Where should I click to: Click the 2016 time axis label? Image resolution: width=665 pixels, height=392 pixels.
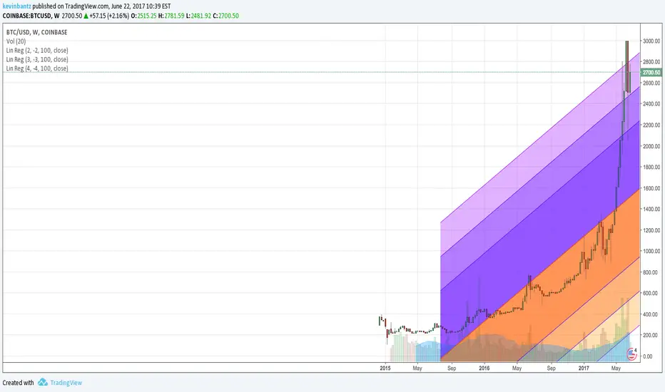(484, 368)
